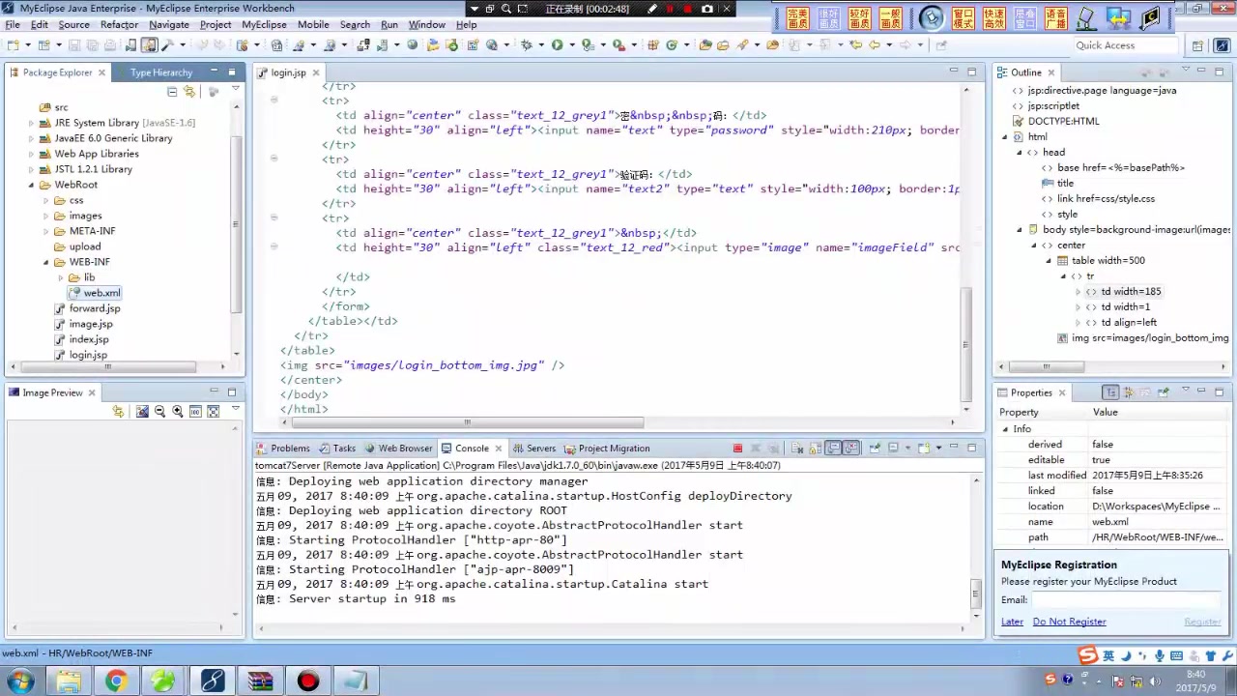Open the web browser globe toolbar icon
This screenshot has height=696, width=1237.
point(413,45)
